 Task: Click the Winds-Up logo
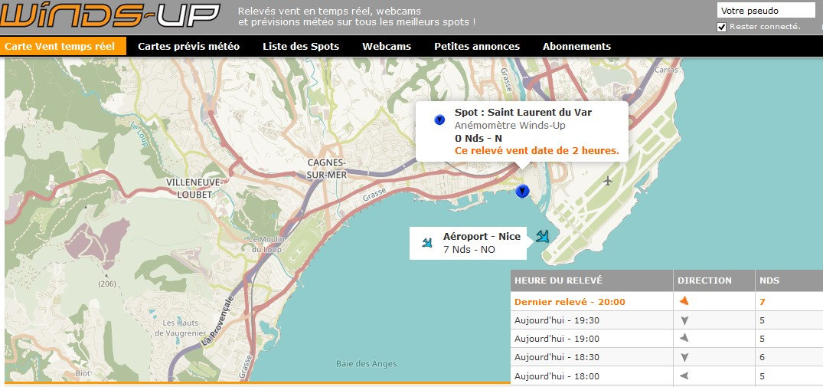point(109,16)
